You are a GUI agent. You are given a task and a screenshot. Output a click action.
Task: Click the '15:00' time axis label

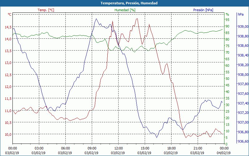pos(145,149)
